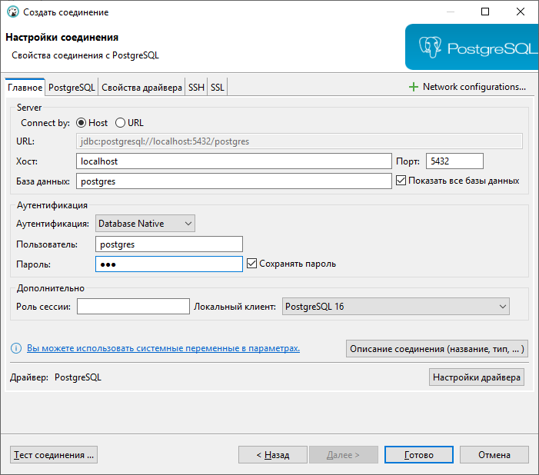Click the green plus Network configurations icon
Image resolution: width=539 pixels, height=475 pixels.
point(414,87)
